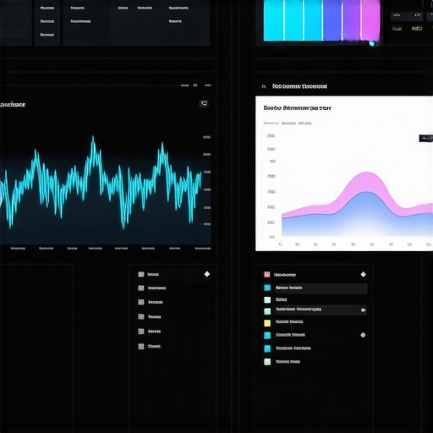Click the round icon on the lower cyan swatch row
This screenshot has height=433, width=433.
click(x=363, y=335)
